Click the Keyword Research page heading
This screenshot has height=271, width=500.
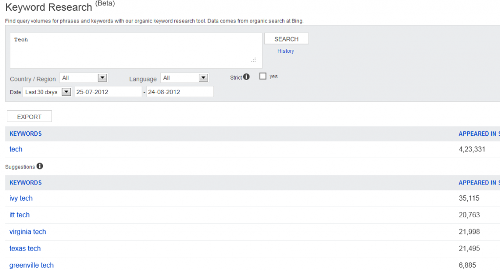49,7
